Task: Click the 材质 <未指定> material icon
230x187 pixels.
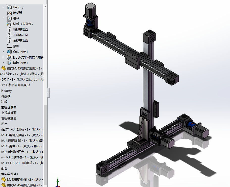Action: coord(9,24)
